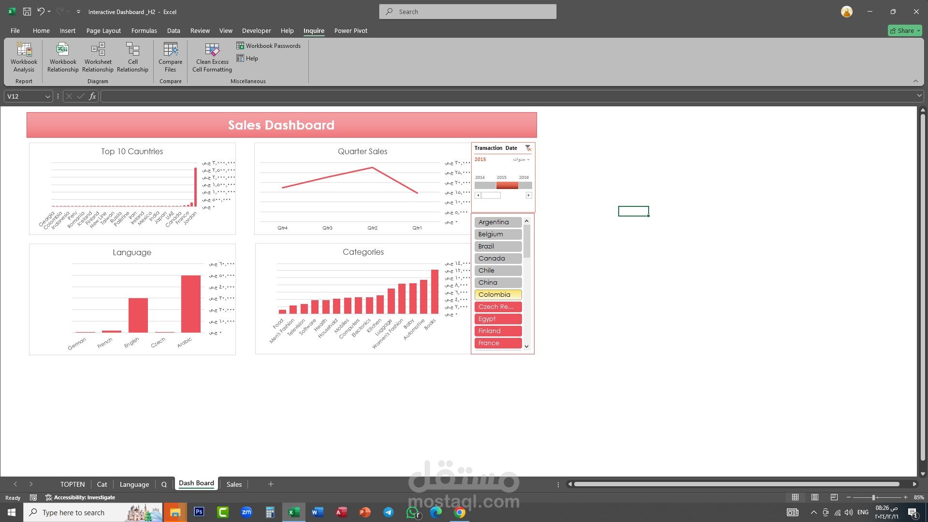Open the Sales sheet tab
This screenshot has height=522, width=928.
[234, 484]
